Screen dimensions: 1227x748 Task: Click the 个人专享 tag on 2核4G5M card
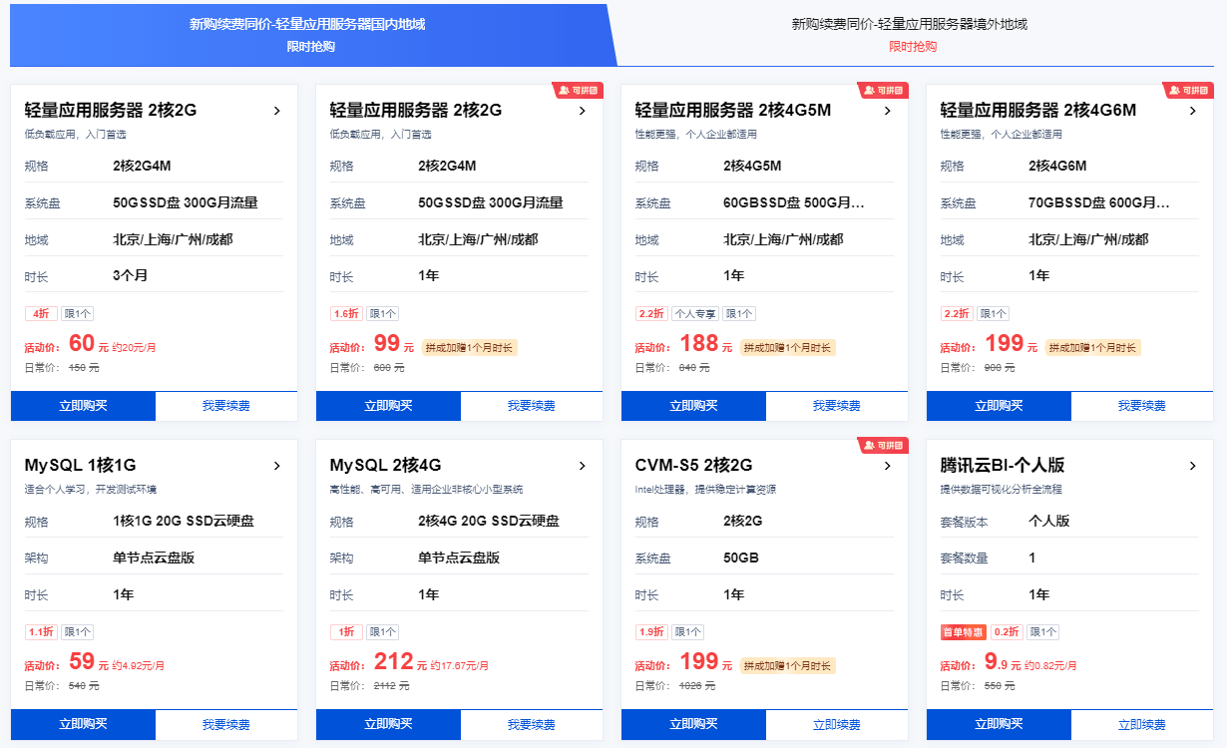click(x=694, y=313)
